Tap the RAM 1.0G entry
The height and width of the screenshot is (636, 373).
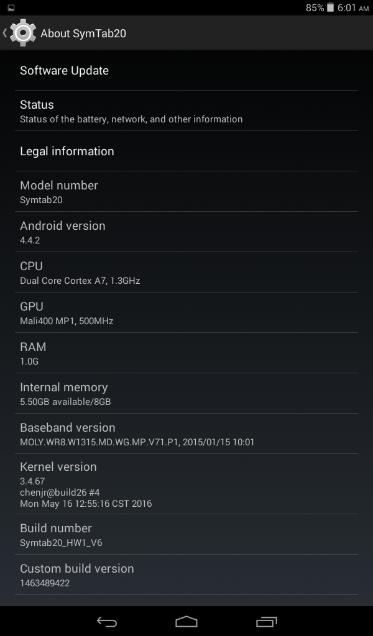pos(186,353)
